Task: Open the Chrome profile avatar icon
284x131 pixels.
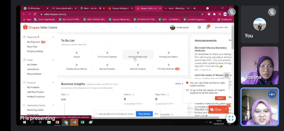Action: point(225,14)
